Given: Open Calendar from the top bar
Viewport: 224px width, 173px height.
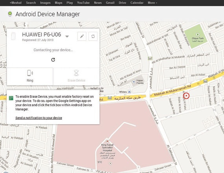Looking at the screenshot, I should (137, 3).
